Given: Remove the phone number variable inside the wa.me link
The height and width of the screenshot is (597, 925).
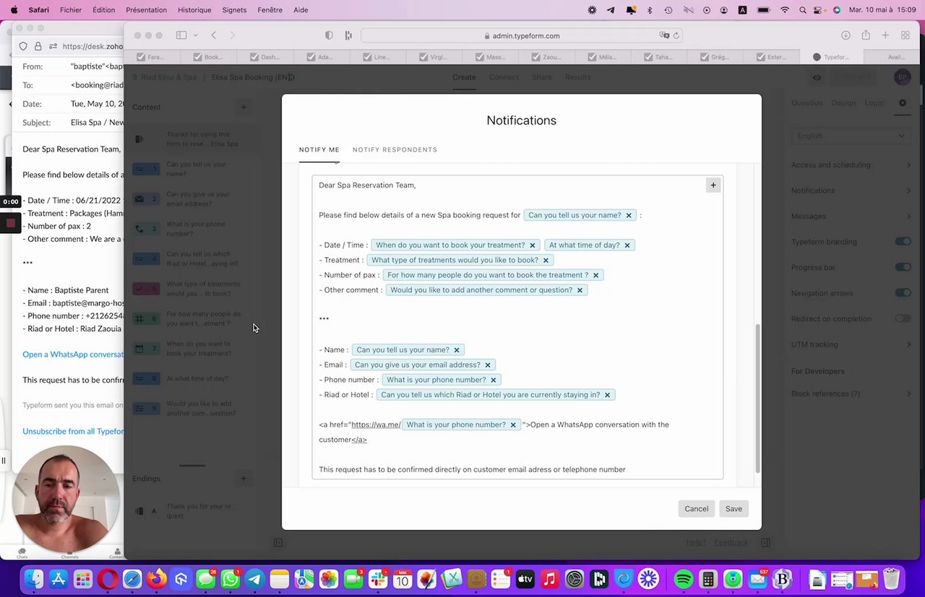Looking at the screenshot, I should pyautogui.click(x=513, y=425).
